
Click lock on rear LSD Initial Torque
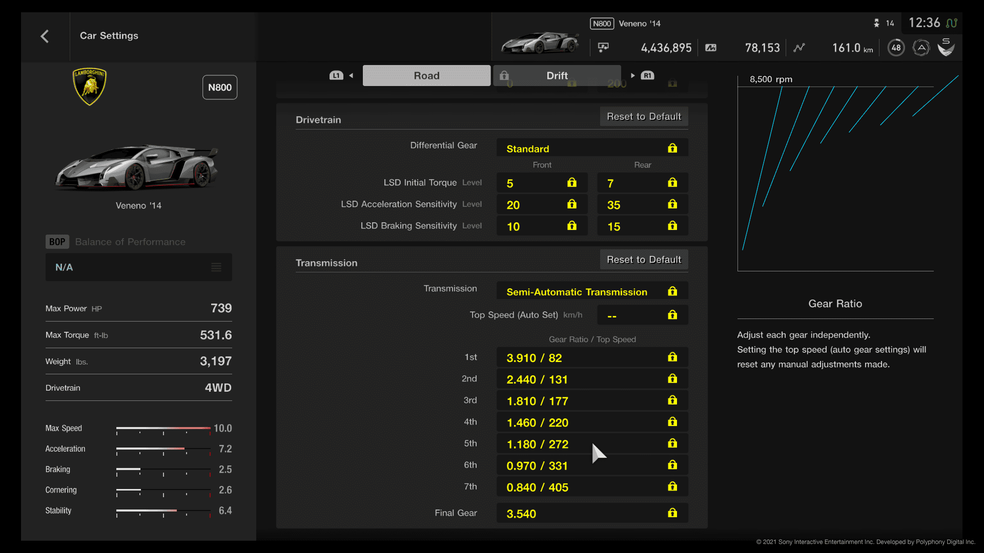pos(672,182)
